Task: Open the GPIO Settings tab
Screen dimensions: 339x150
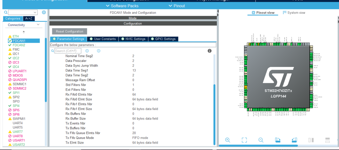Action: point(163,39)
